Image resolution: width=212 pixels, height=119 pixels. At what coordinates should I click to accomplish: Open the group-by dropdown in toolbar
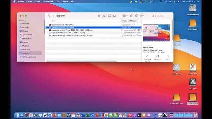pyautogui.click(x=125, y=16)
